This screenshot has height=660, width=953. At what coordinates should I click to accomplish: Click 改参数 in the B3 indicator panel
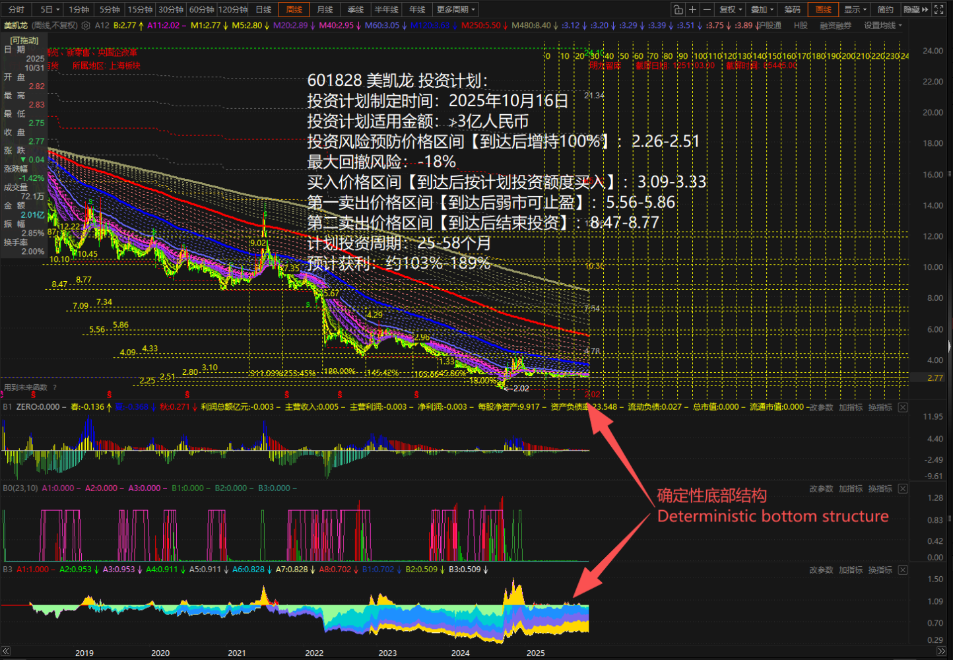click(x=822, y=570)
